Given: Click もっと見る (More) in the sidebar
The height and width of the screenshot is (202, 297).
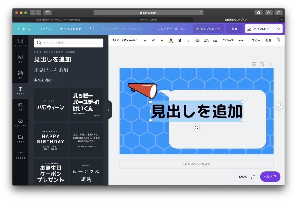Looking at the screenshot, I should (20, 155).
